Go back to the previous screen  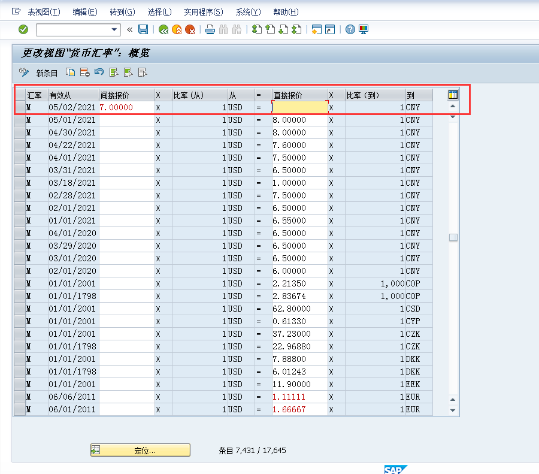(x=162, y=29)
